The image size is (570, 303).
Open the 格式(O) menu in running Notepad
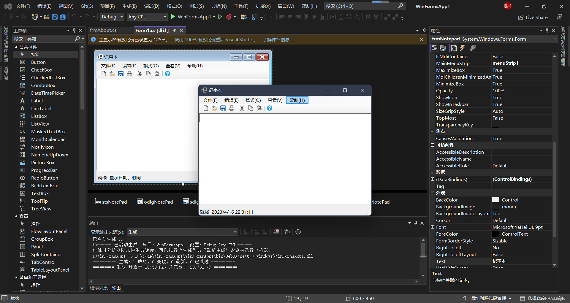[253, 100]
